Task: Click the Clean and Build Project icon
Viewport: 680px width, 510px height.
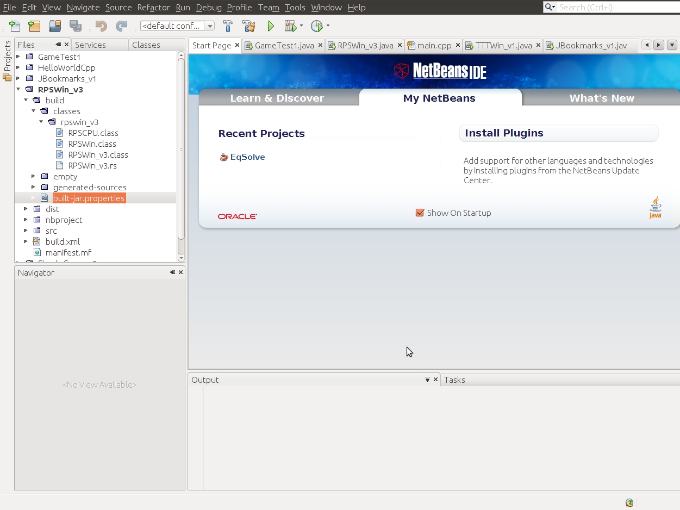Action: tap(249, 26)
